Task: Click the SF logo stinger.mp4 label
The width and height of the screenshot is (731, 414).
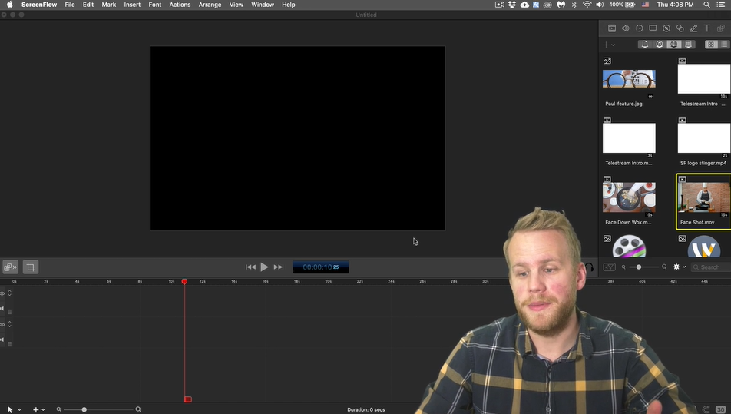Action: coord(703,163)
